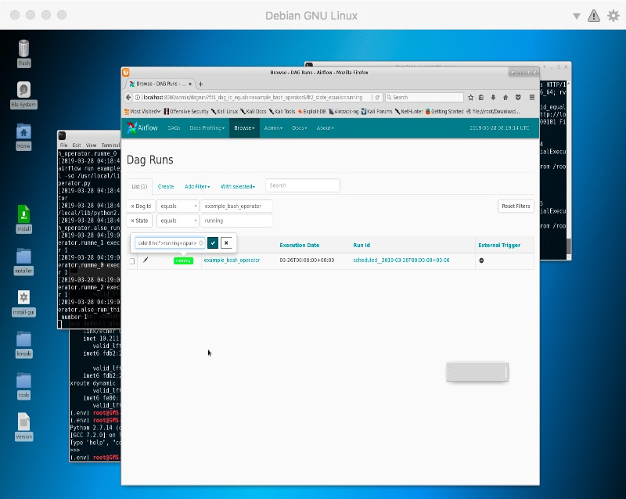Open State equals operator dropdown
Screen dimensions: 626x499
click(178, 221)
